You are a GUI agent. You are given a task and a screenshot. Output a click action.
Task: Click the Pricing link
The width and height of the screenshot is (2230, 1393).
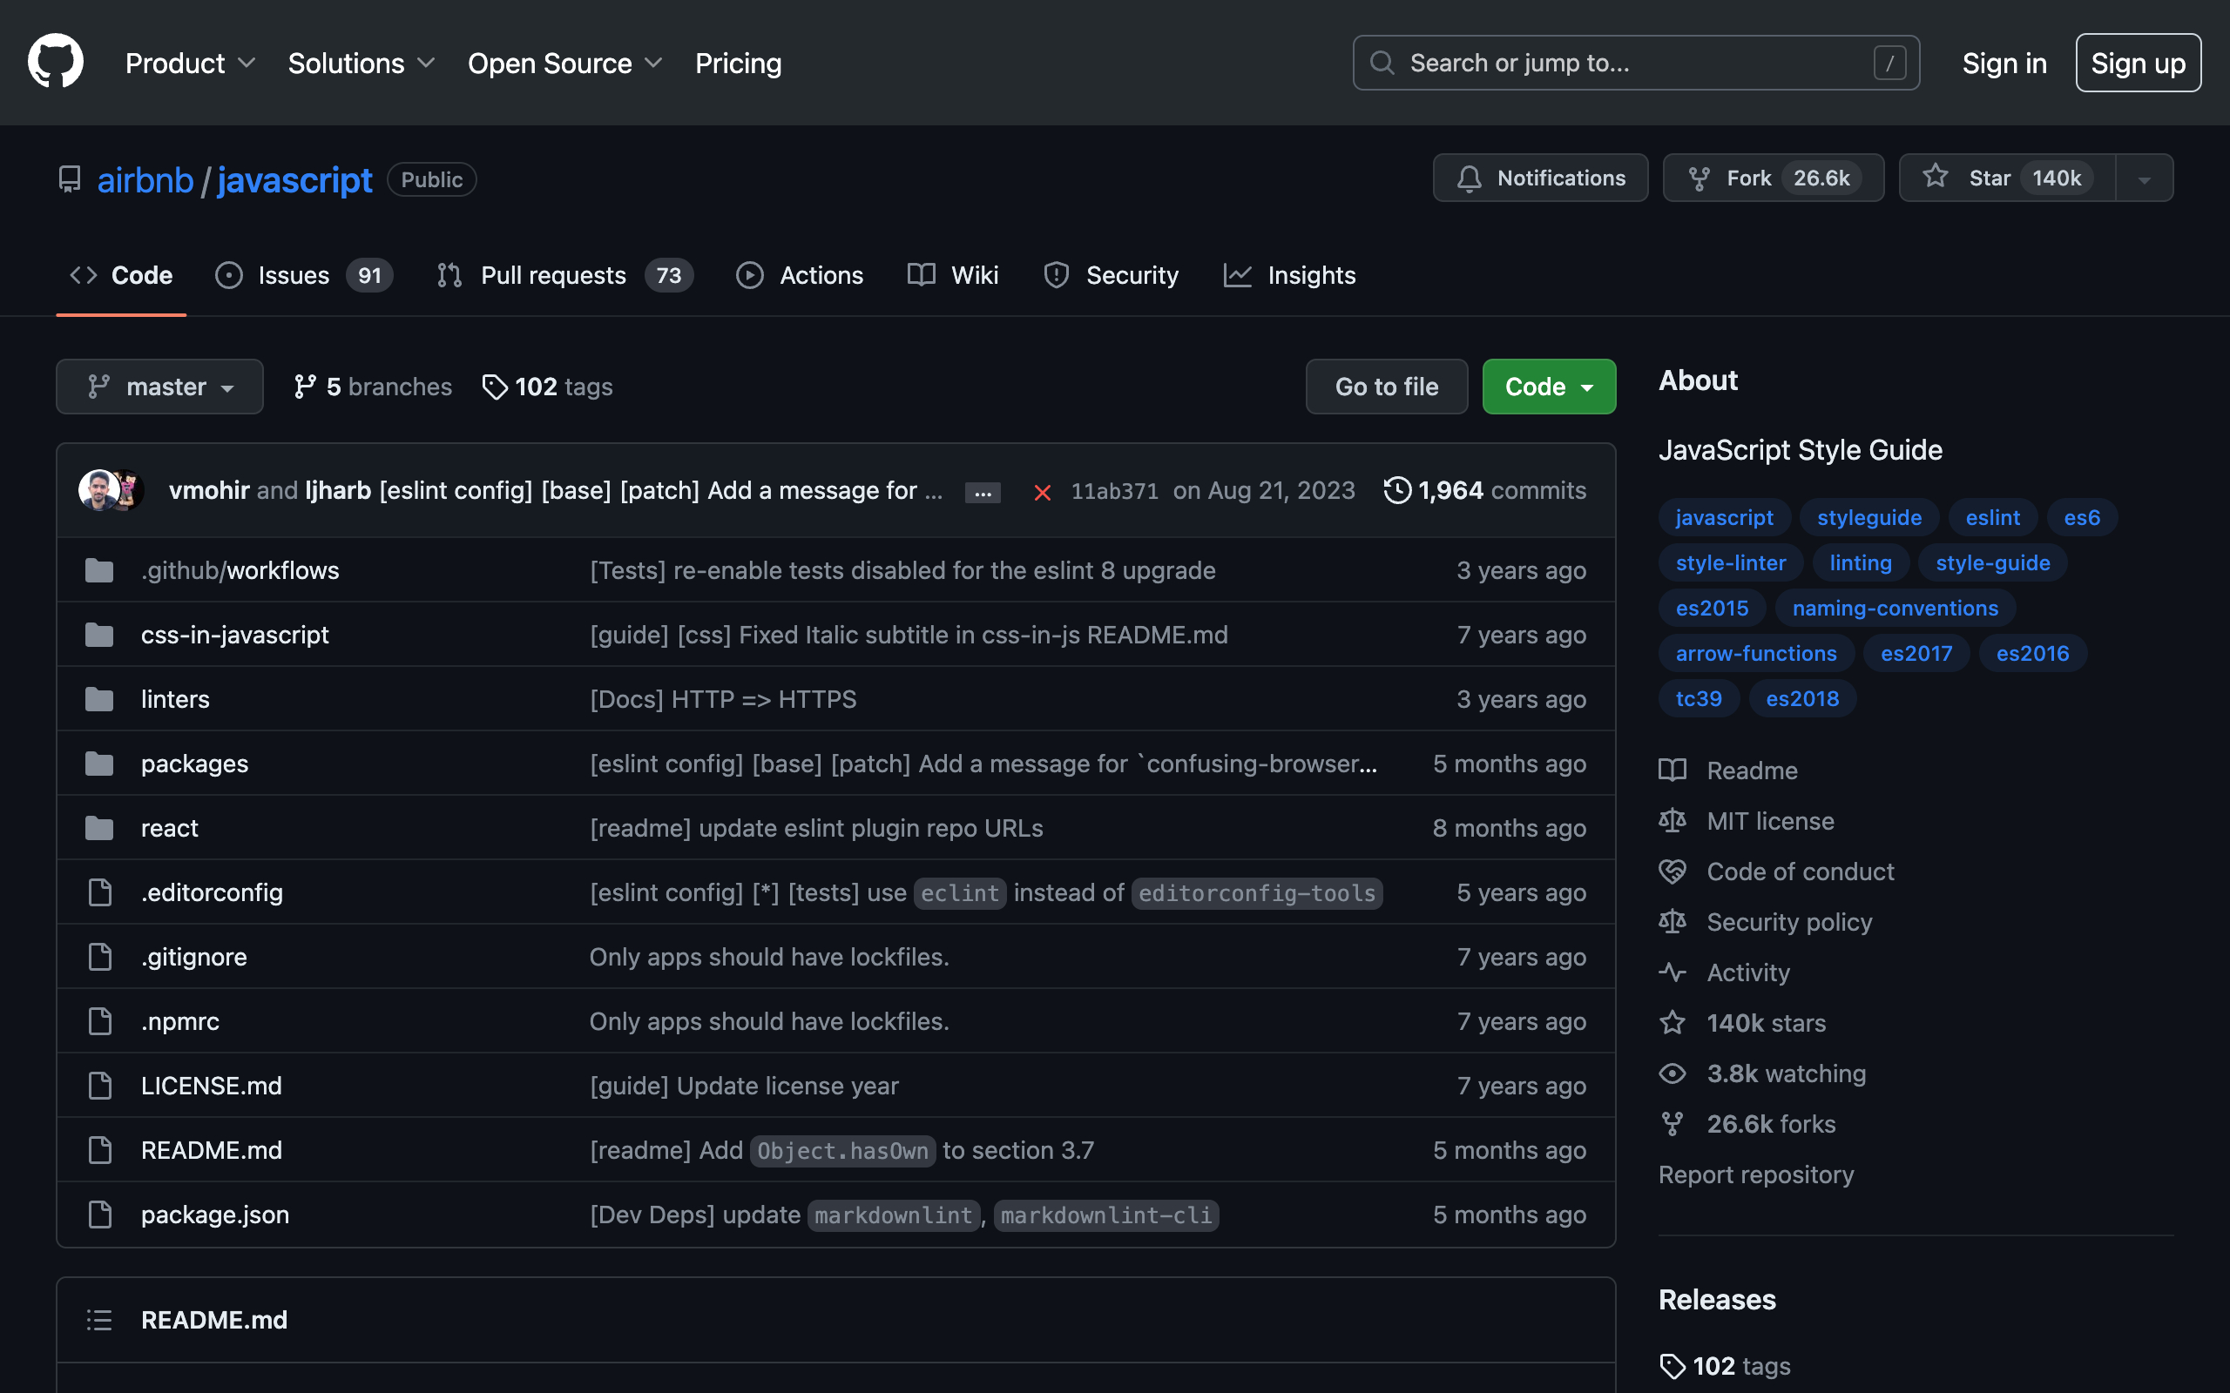[x=738, y=64]
